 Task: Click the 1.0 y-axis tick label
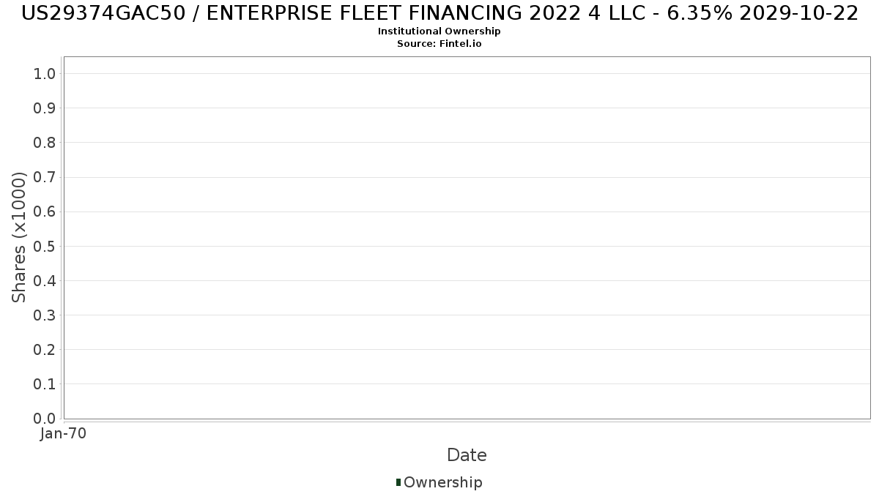[x=45, y=73]
